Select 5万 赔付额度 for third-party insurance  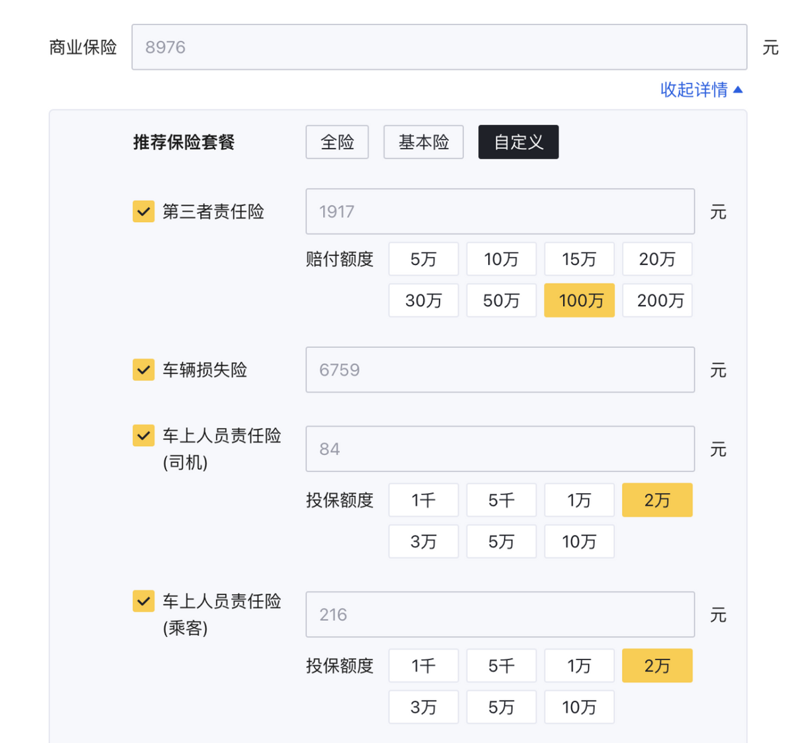(423, 259)
